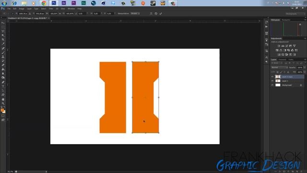
Task: Open the workspace switcher dropdown
Action: click(295, 14)
